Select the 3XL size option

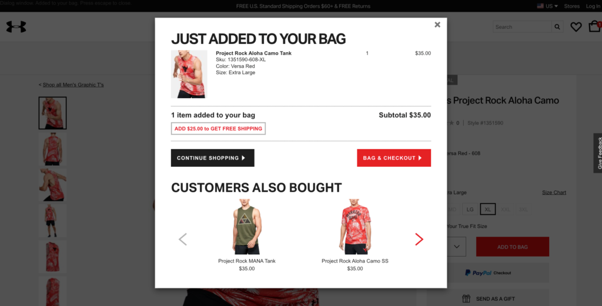(524, 209)
